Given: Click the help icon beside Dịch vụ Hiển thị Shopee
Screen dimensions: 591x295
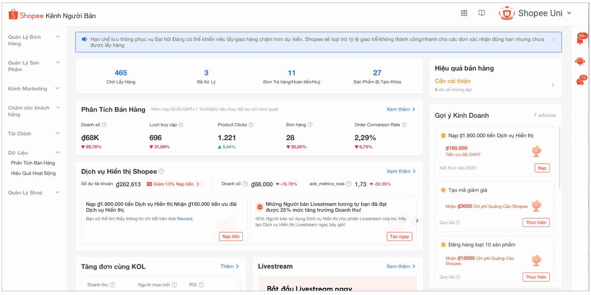Looking at the screenshot, I should coord(161,171).
